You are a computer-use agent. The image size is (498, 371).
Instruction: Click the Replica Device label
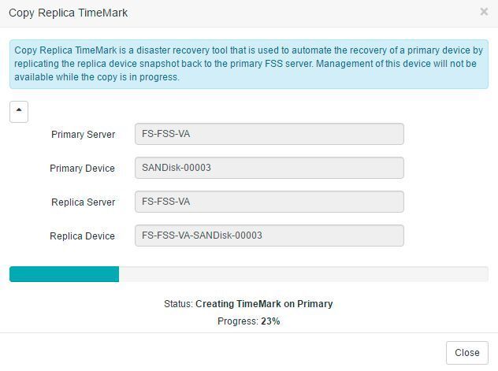pos(82,236)
